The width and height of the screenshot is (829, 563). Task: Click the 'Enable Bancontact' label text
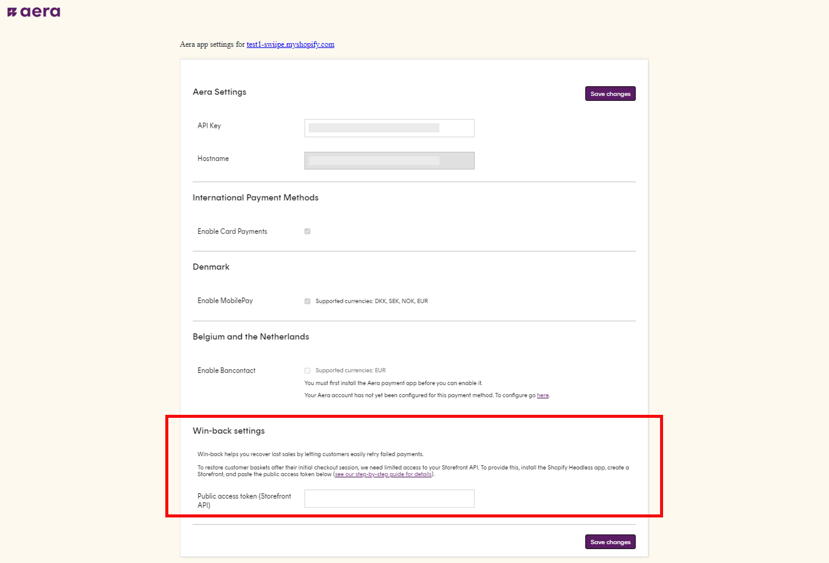[226, 370]
